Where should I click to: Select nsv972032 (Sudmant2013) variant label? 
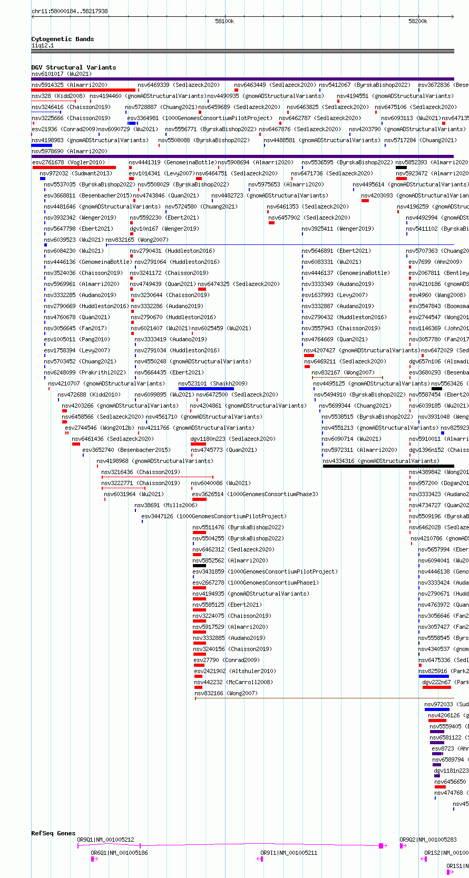pos(76,173)
